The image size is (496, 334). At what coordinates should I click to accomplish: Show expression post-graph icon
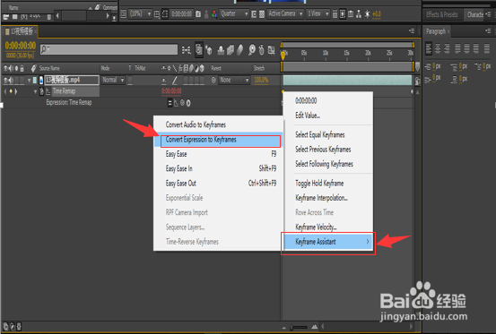176,103
